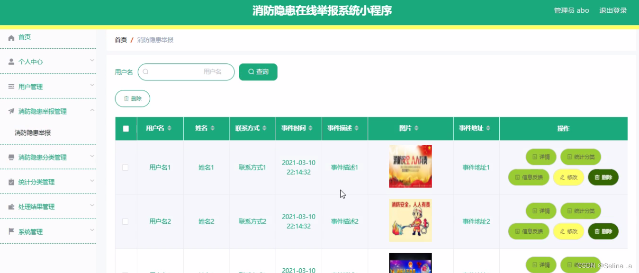639x273 pixels.
Task: Click 管理员 abo in the top bar
Action: pos(572,10)
